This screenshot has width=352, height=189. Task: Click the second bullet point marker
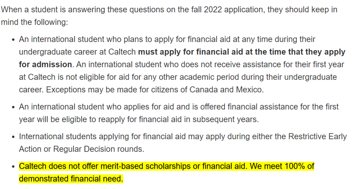pyautogui.click(x=13, y=107)
